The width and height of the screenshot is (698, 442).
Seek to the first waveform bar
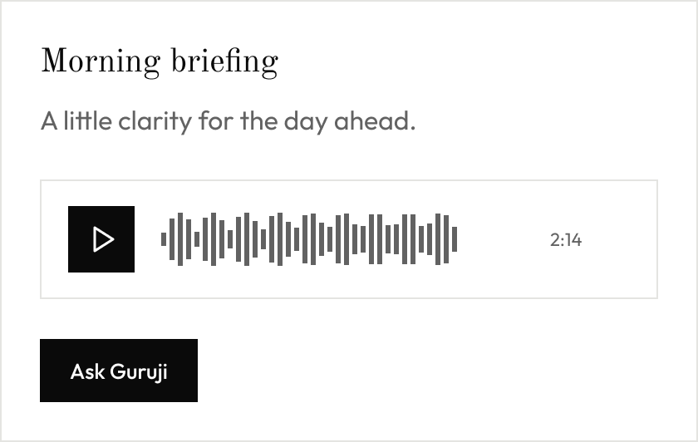pos(164,239)
